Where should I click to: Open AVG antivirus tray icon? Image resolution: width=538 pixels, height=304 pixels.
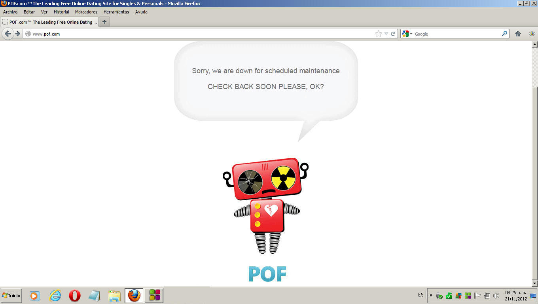click(458, 296)
